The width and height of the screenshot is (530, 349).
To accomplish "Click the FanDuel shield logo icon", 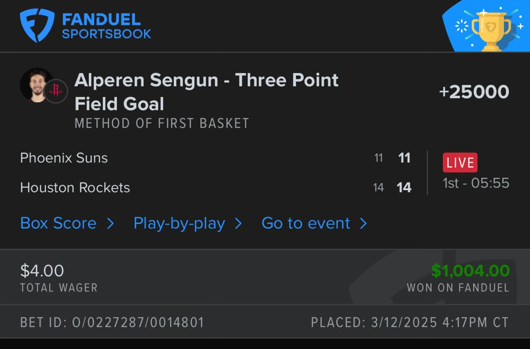I will click(37, 25).
